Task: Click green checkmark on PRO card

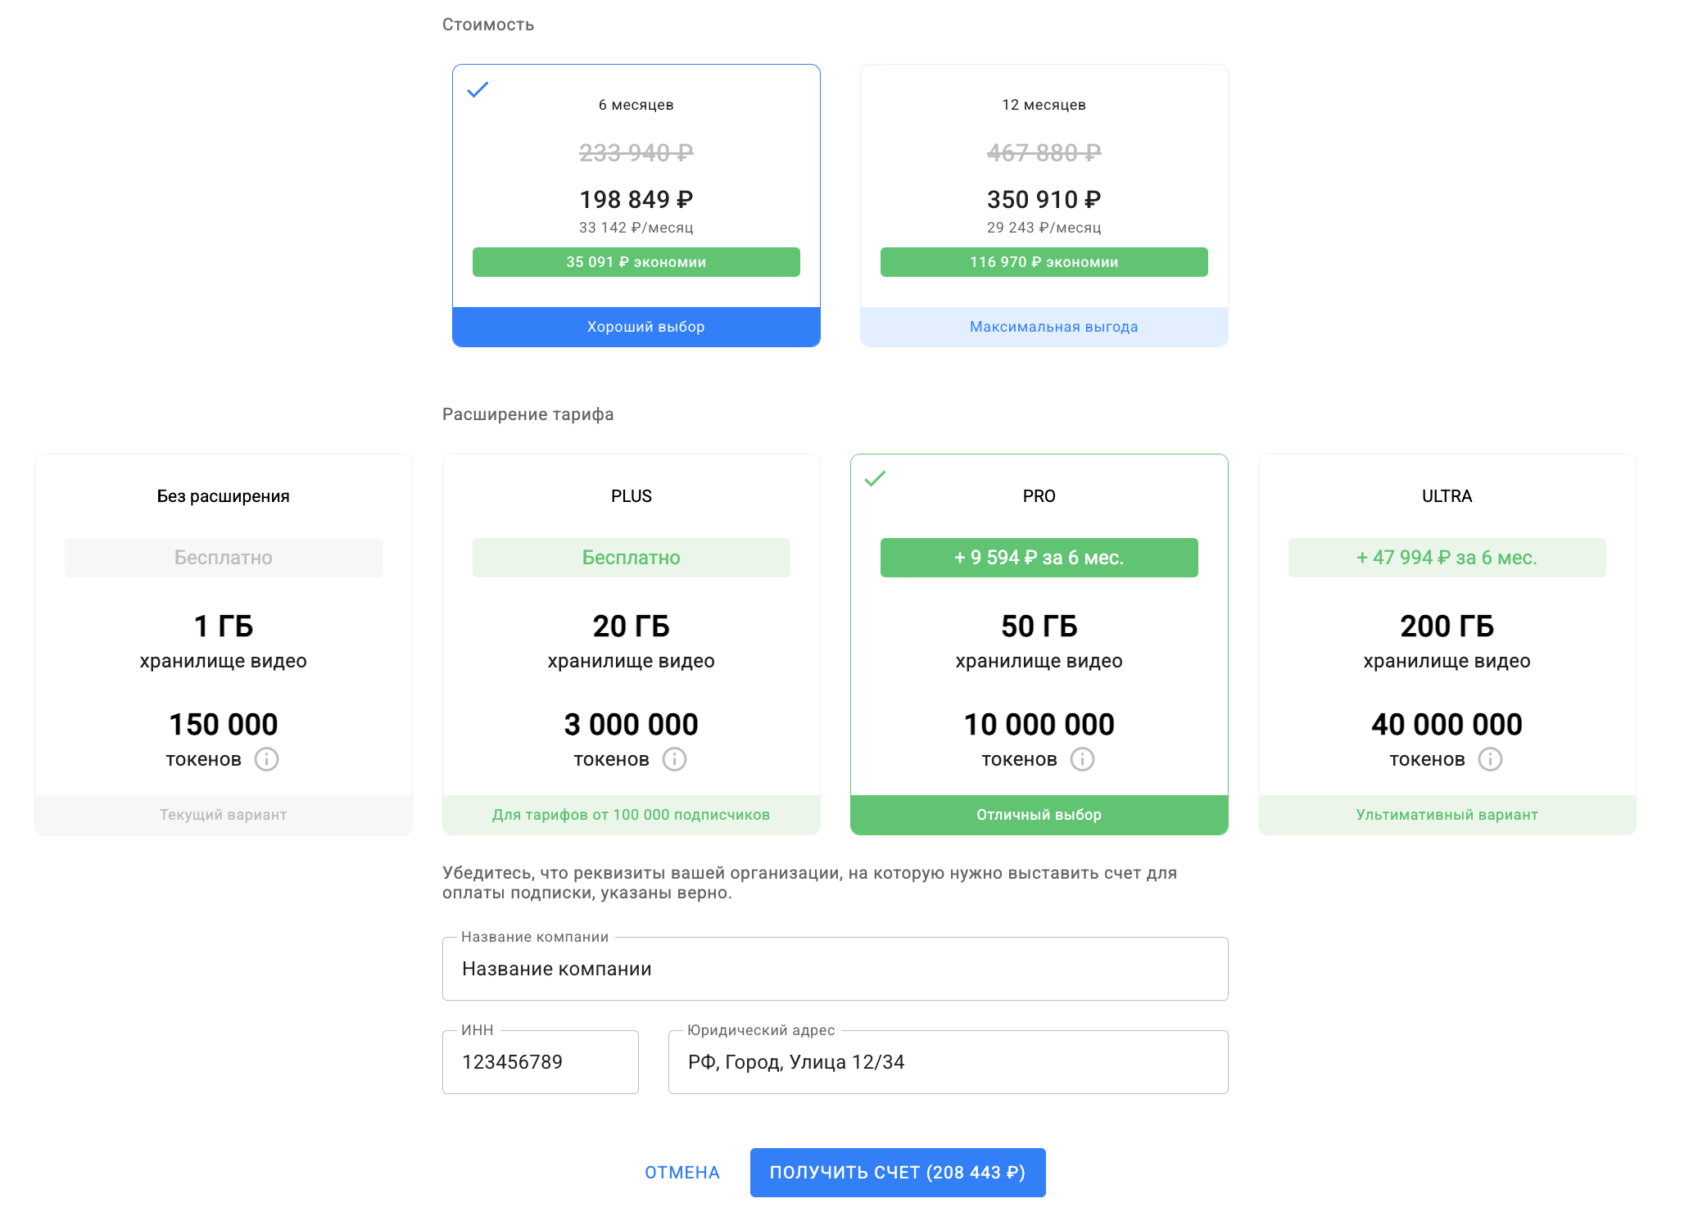Action: [875, 478]
